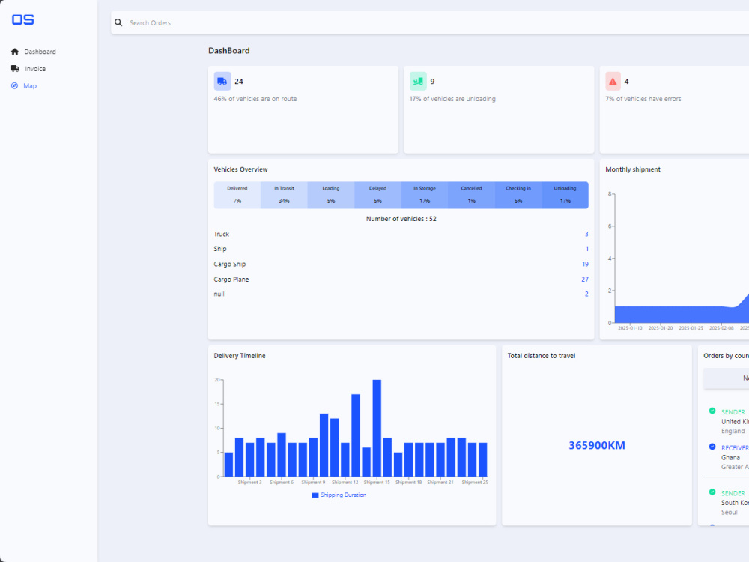This screenshot has width=749, height=562.
Task: Click the Seoul sender city text
Action: pos(730,513)
